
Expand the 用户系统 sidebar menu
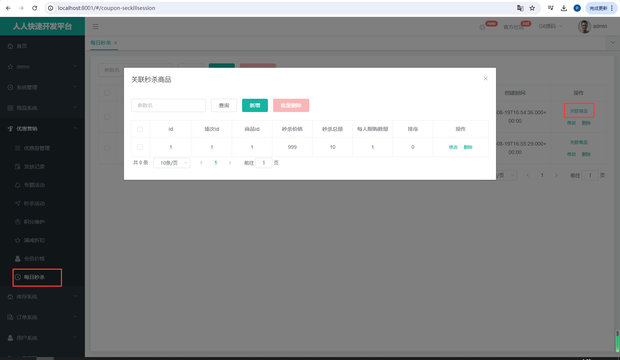pyautogui.click(x=42, y=338)
